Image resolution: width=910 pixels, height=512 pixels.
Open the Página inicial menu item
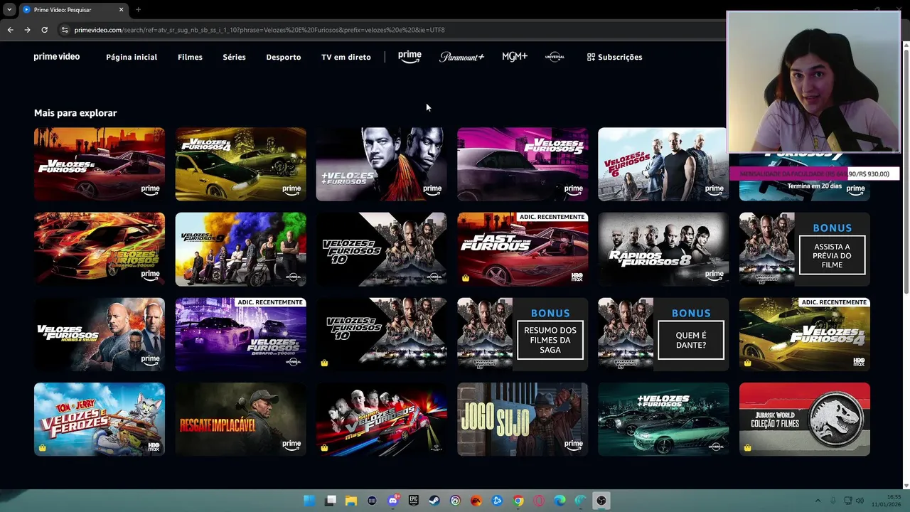(132, 57)
